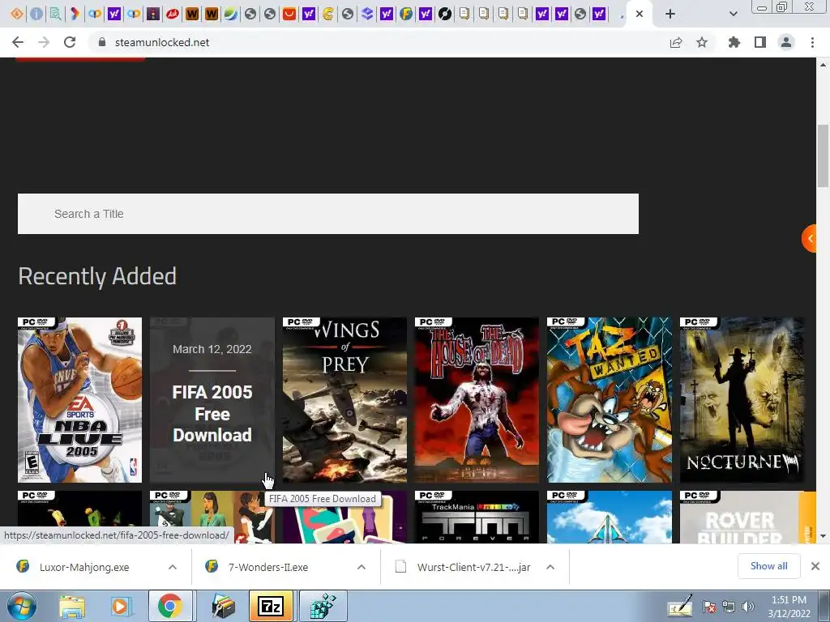Click the vertical scrollbar thumb

(x=823, y=155)
